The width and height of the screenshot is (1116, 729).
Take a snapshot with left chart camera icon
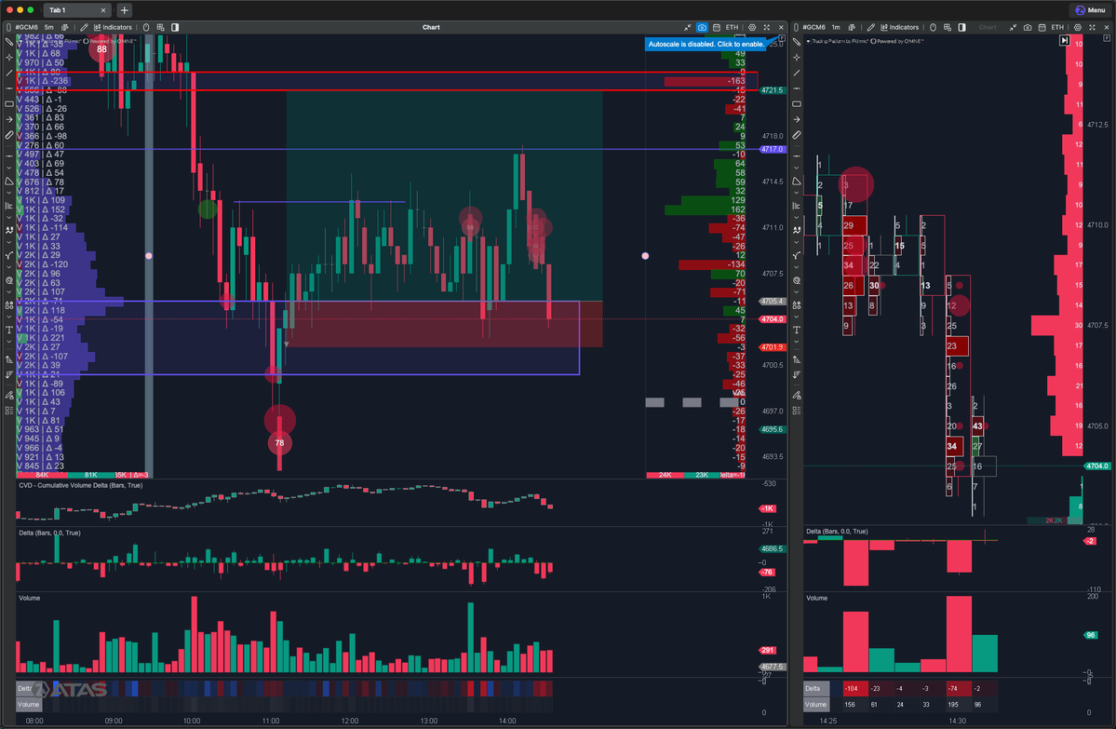702,27
